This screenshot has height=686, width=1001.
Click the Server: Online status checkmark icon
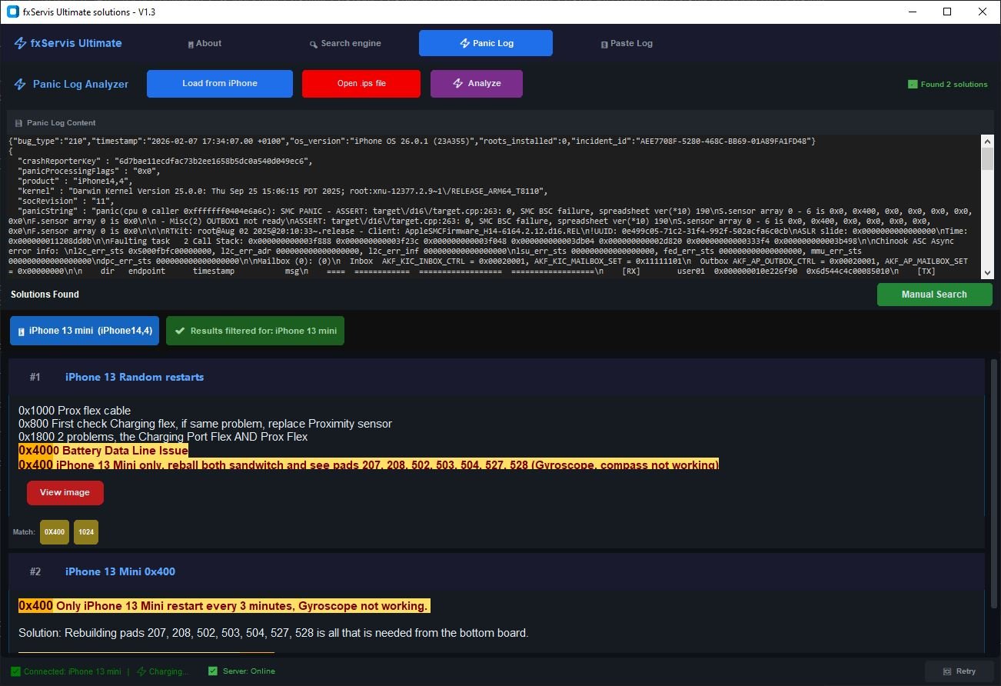(x=213, y=671)
